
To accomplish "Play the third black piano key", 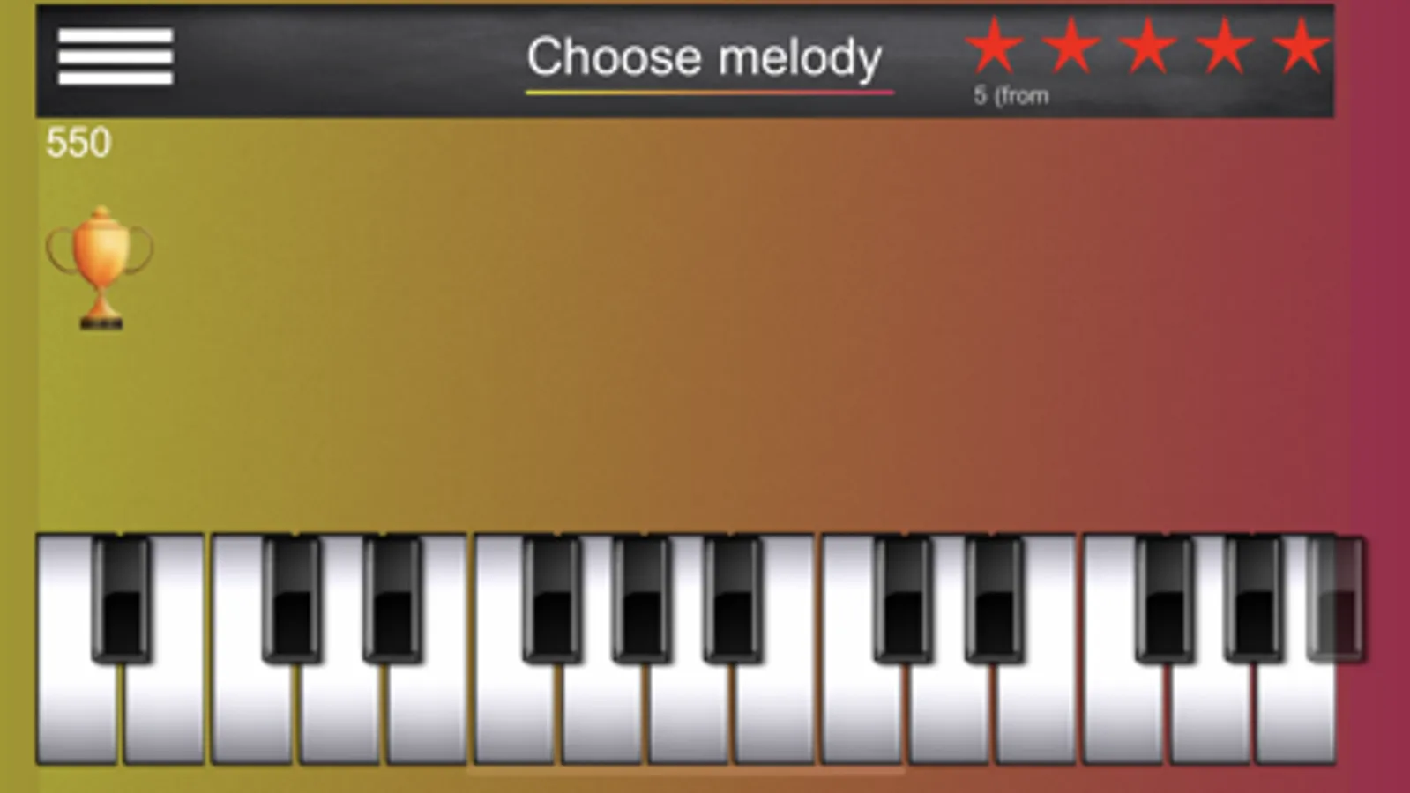I will tap(392, 599).
